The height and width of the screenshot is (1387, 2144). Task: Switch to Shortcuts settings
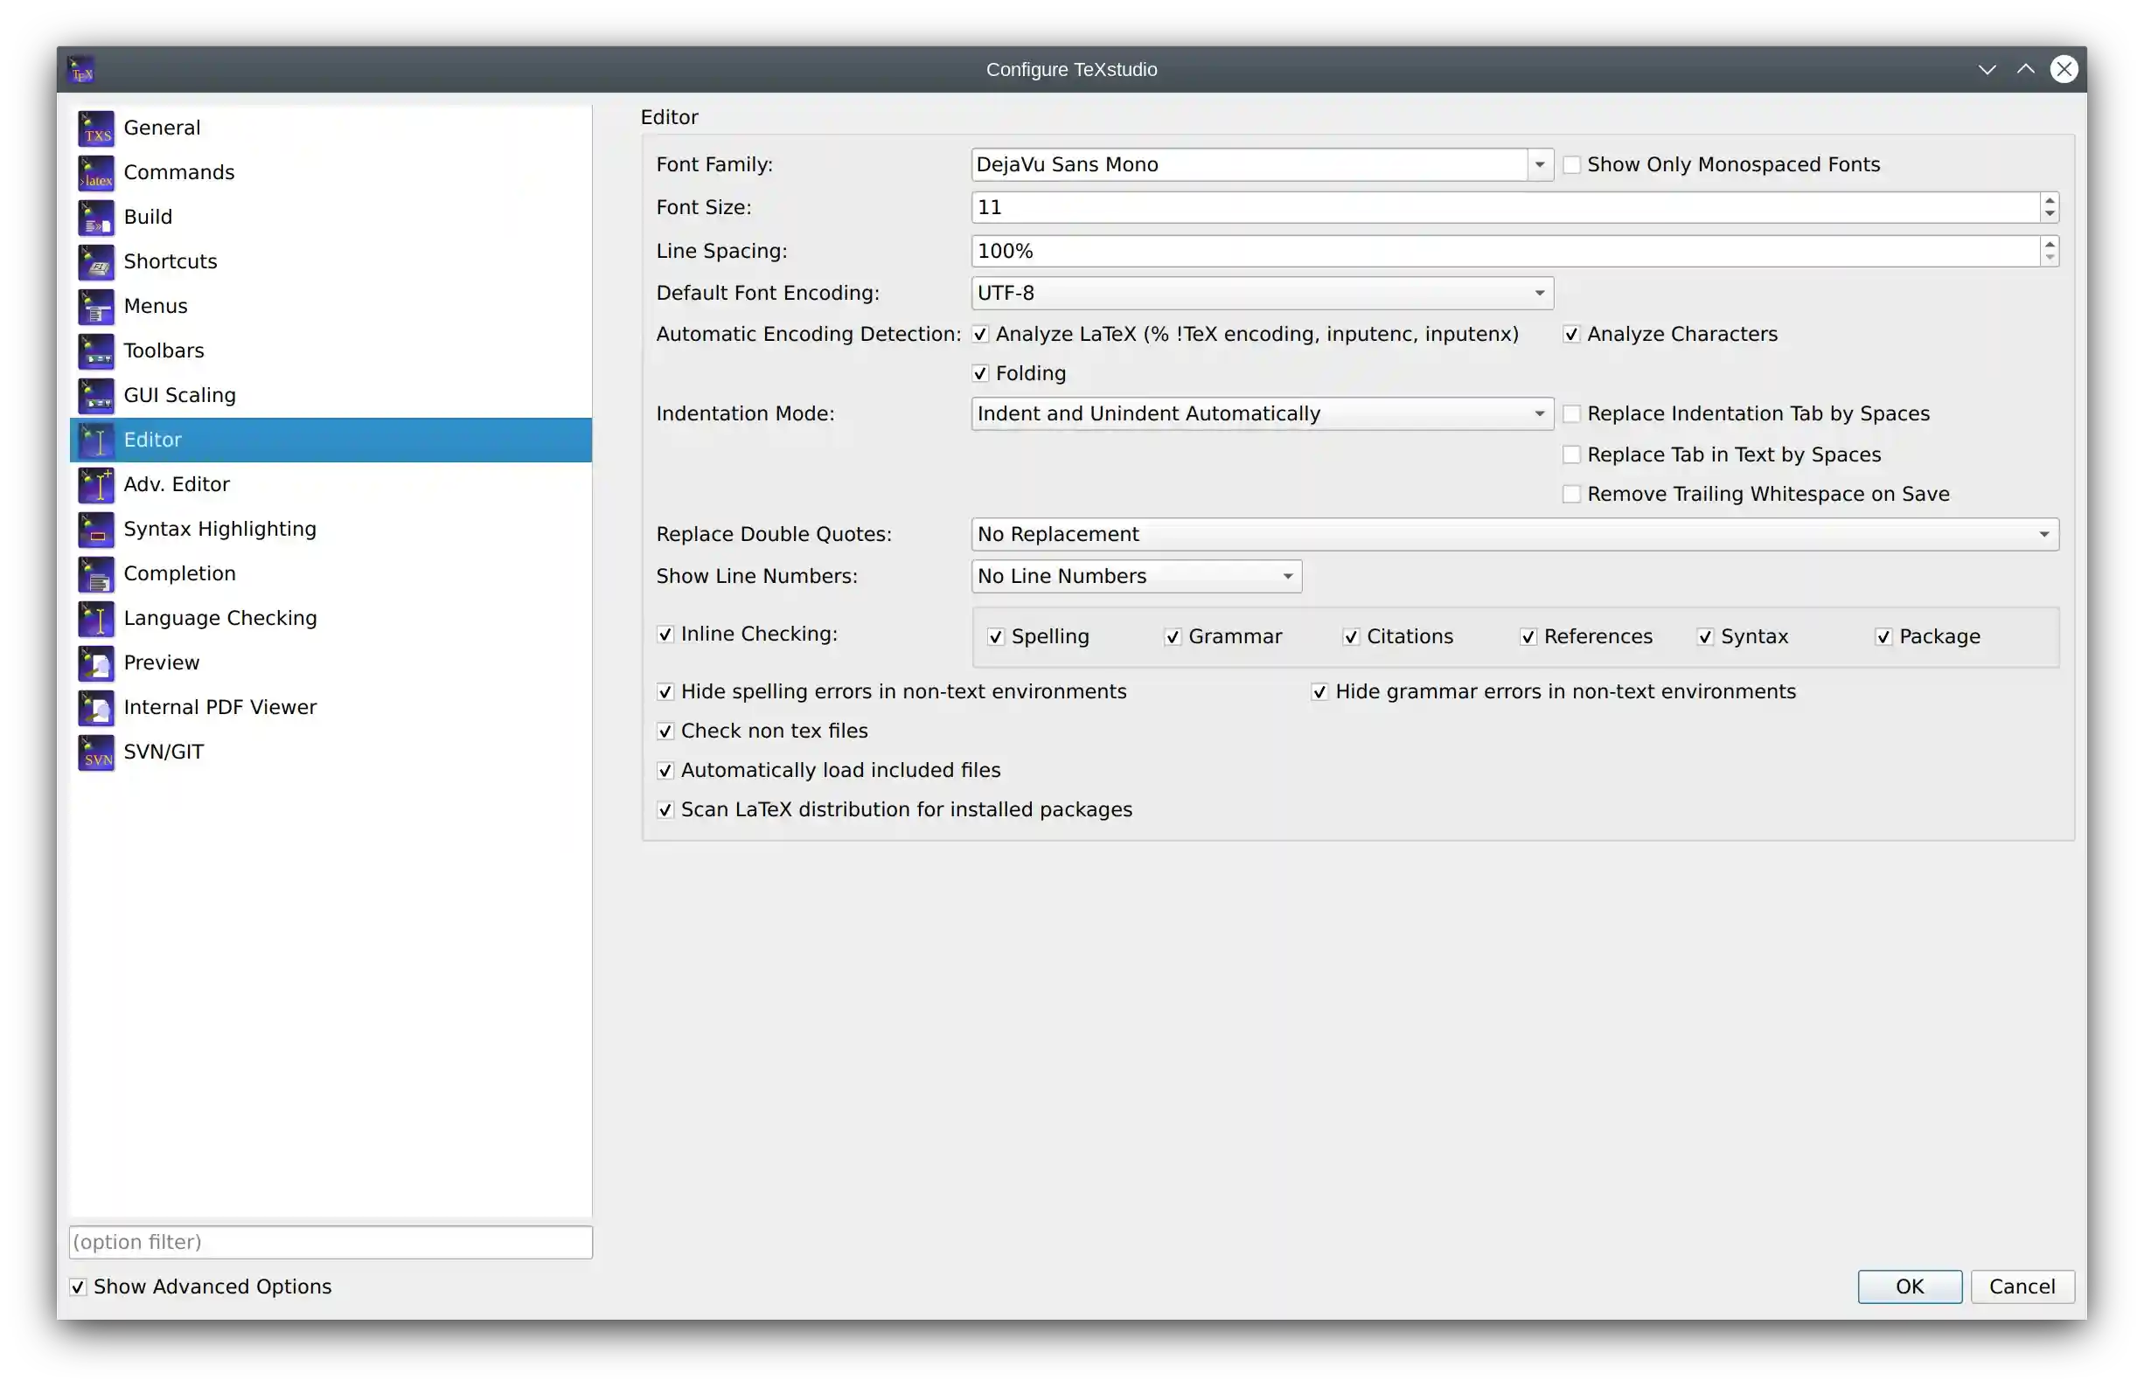coord(331,262)
